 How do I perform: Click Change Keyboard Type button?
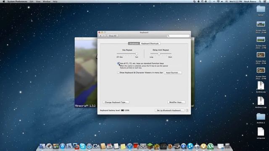pos(116,102)
